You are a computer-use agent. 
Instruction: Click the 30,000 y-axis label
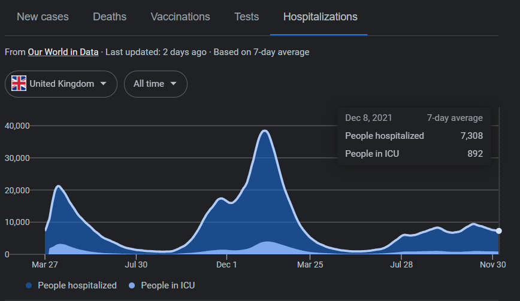point(17,158)
